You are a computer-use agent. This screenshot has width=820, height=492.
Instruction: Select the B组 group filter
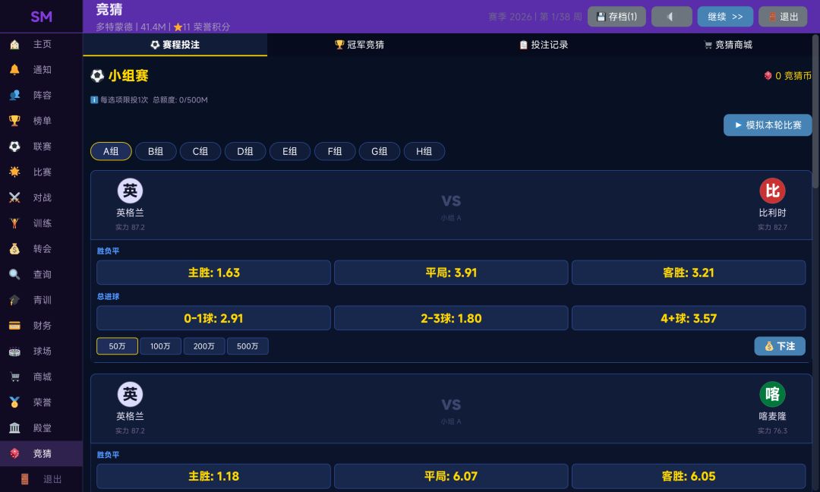[x=156, y=152]
